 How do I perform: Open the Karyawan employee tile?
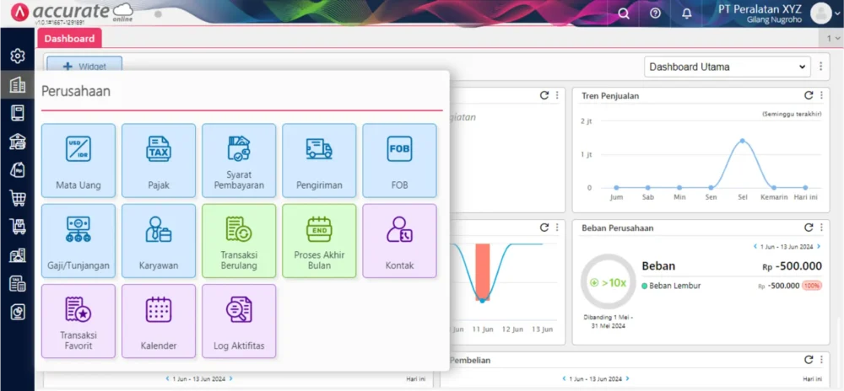[x=159, y=241]
